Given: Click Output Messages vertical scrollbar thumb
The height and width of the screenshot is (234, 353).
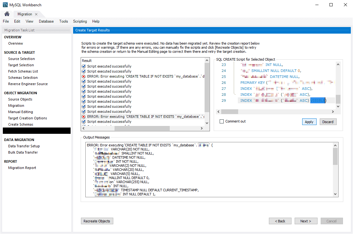Looking at the screenshot, I should [x=335, y=156].
